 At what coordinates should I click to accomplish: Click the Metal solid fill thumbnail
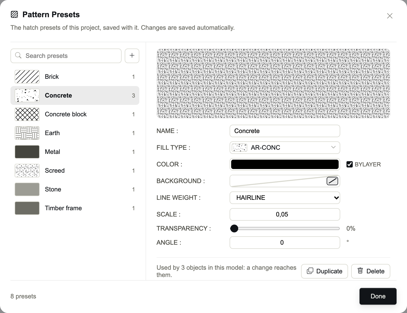tap(27, 152)
